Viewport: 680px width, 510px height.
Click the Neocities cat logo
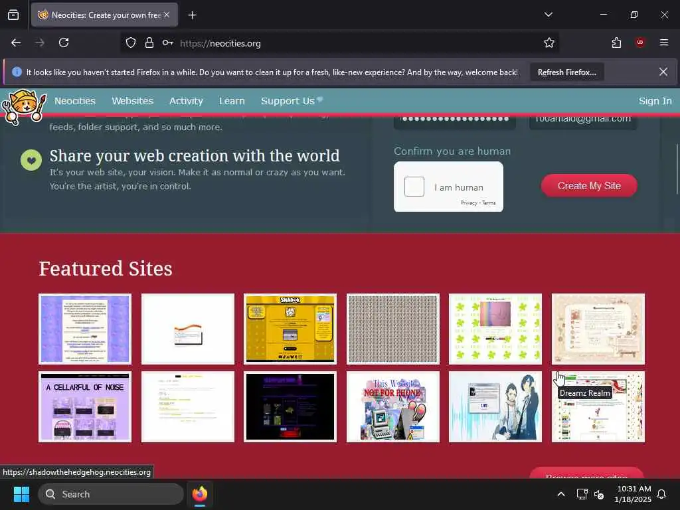tap(24, 107)
